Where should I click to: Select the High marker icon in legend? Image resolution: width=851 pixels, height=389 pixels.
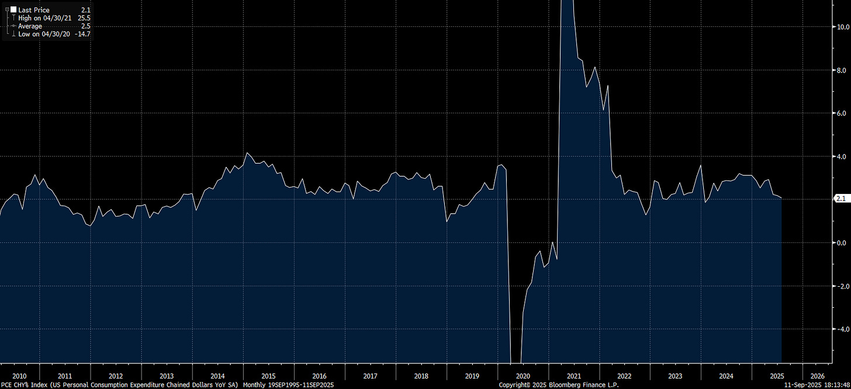point(12,18)
